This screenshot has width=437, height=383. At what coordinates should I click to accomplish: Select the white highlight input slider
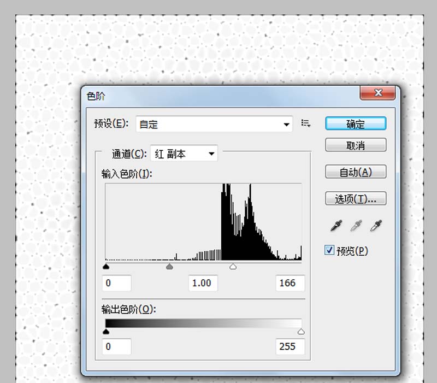click(233, 267)
